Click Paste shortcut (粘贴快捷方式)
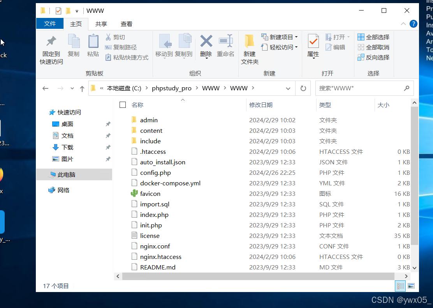433x308 pixels. tap(127, 58)
